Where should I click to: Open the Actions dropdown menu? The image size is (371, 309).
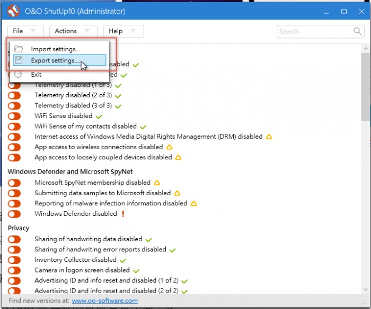(x=74, y=31)
